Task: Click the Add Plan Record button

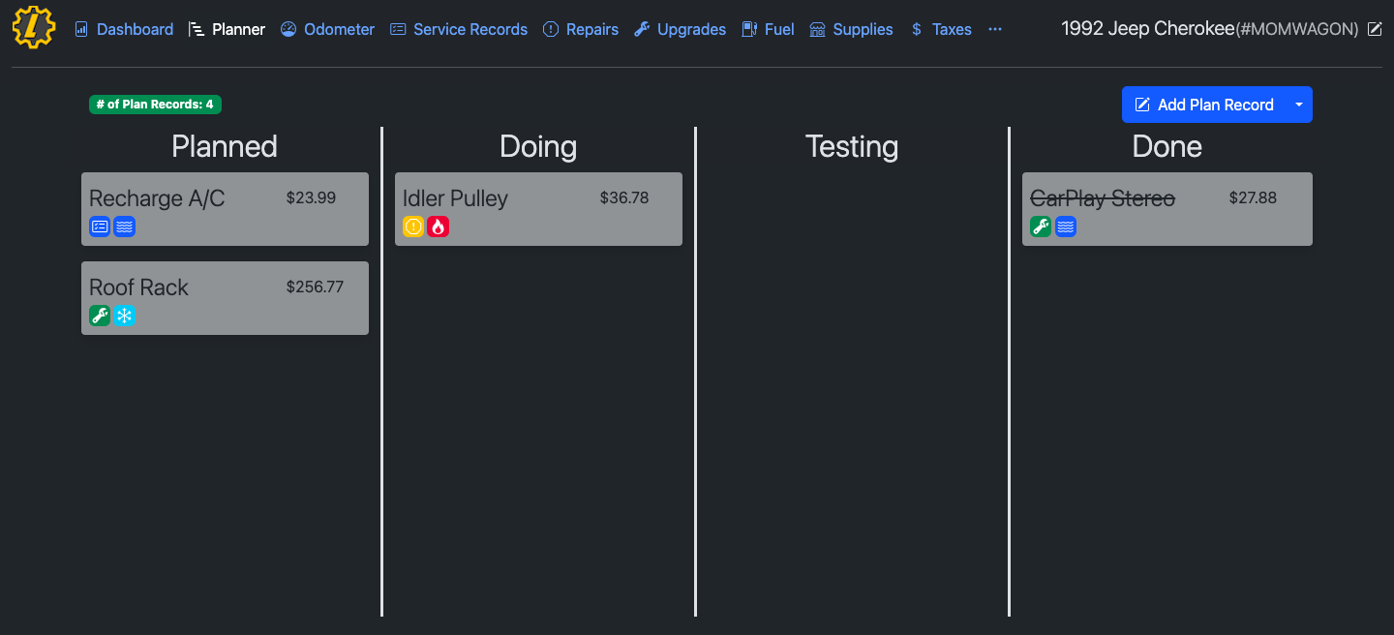Action: click(1204, 105)
